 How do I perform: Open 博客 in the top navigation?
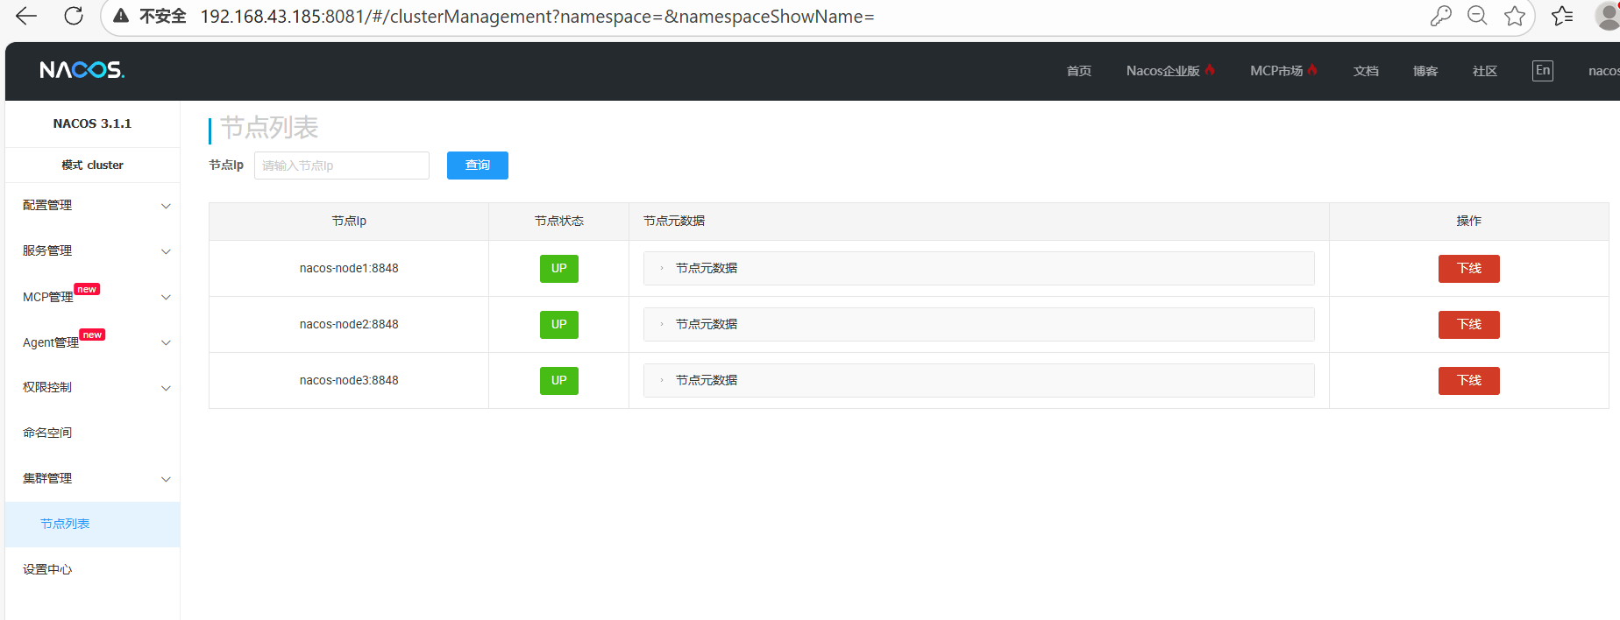(x=1425, y=71)
